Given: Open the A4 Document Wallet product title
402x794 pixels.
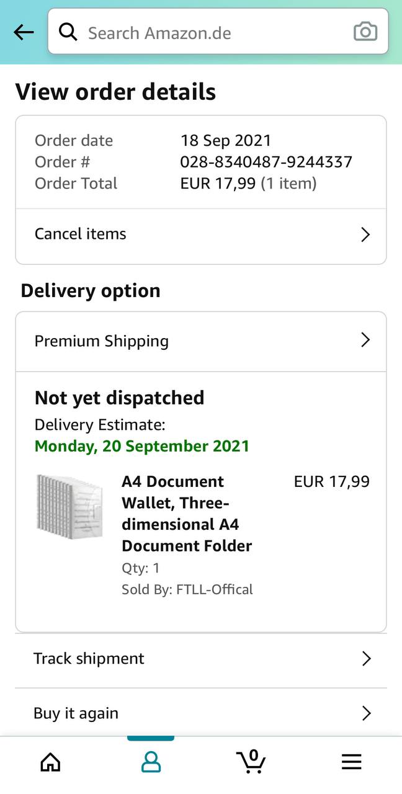Looking at the screenshot, I should tap(186, 514).
